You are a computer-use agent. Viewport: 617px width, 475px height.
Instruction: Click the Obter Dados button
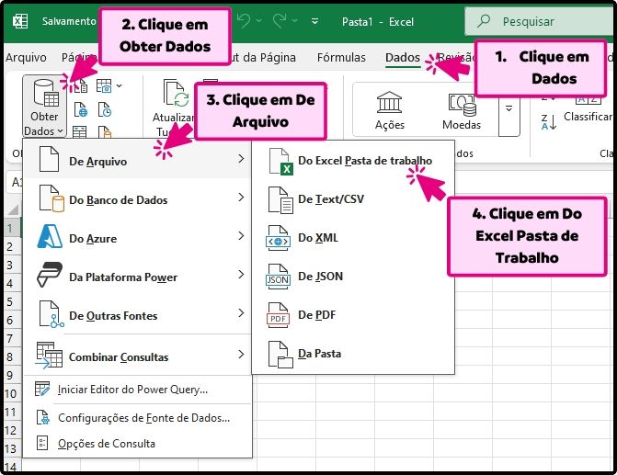tap(44, 107)
